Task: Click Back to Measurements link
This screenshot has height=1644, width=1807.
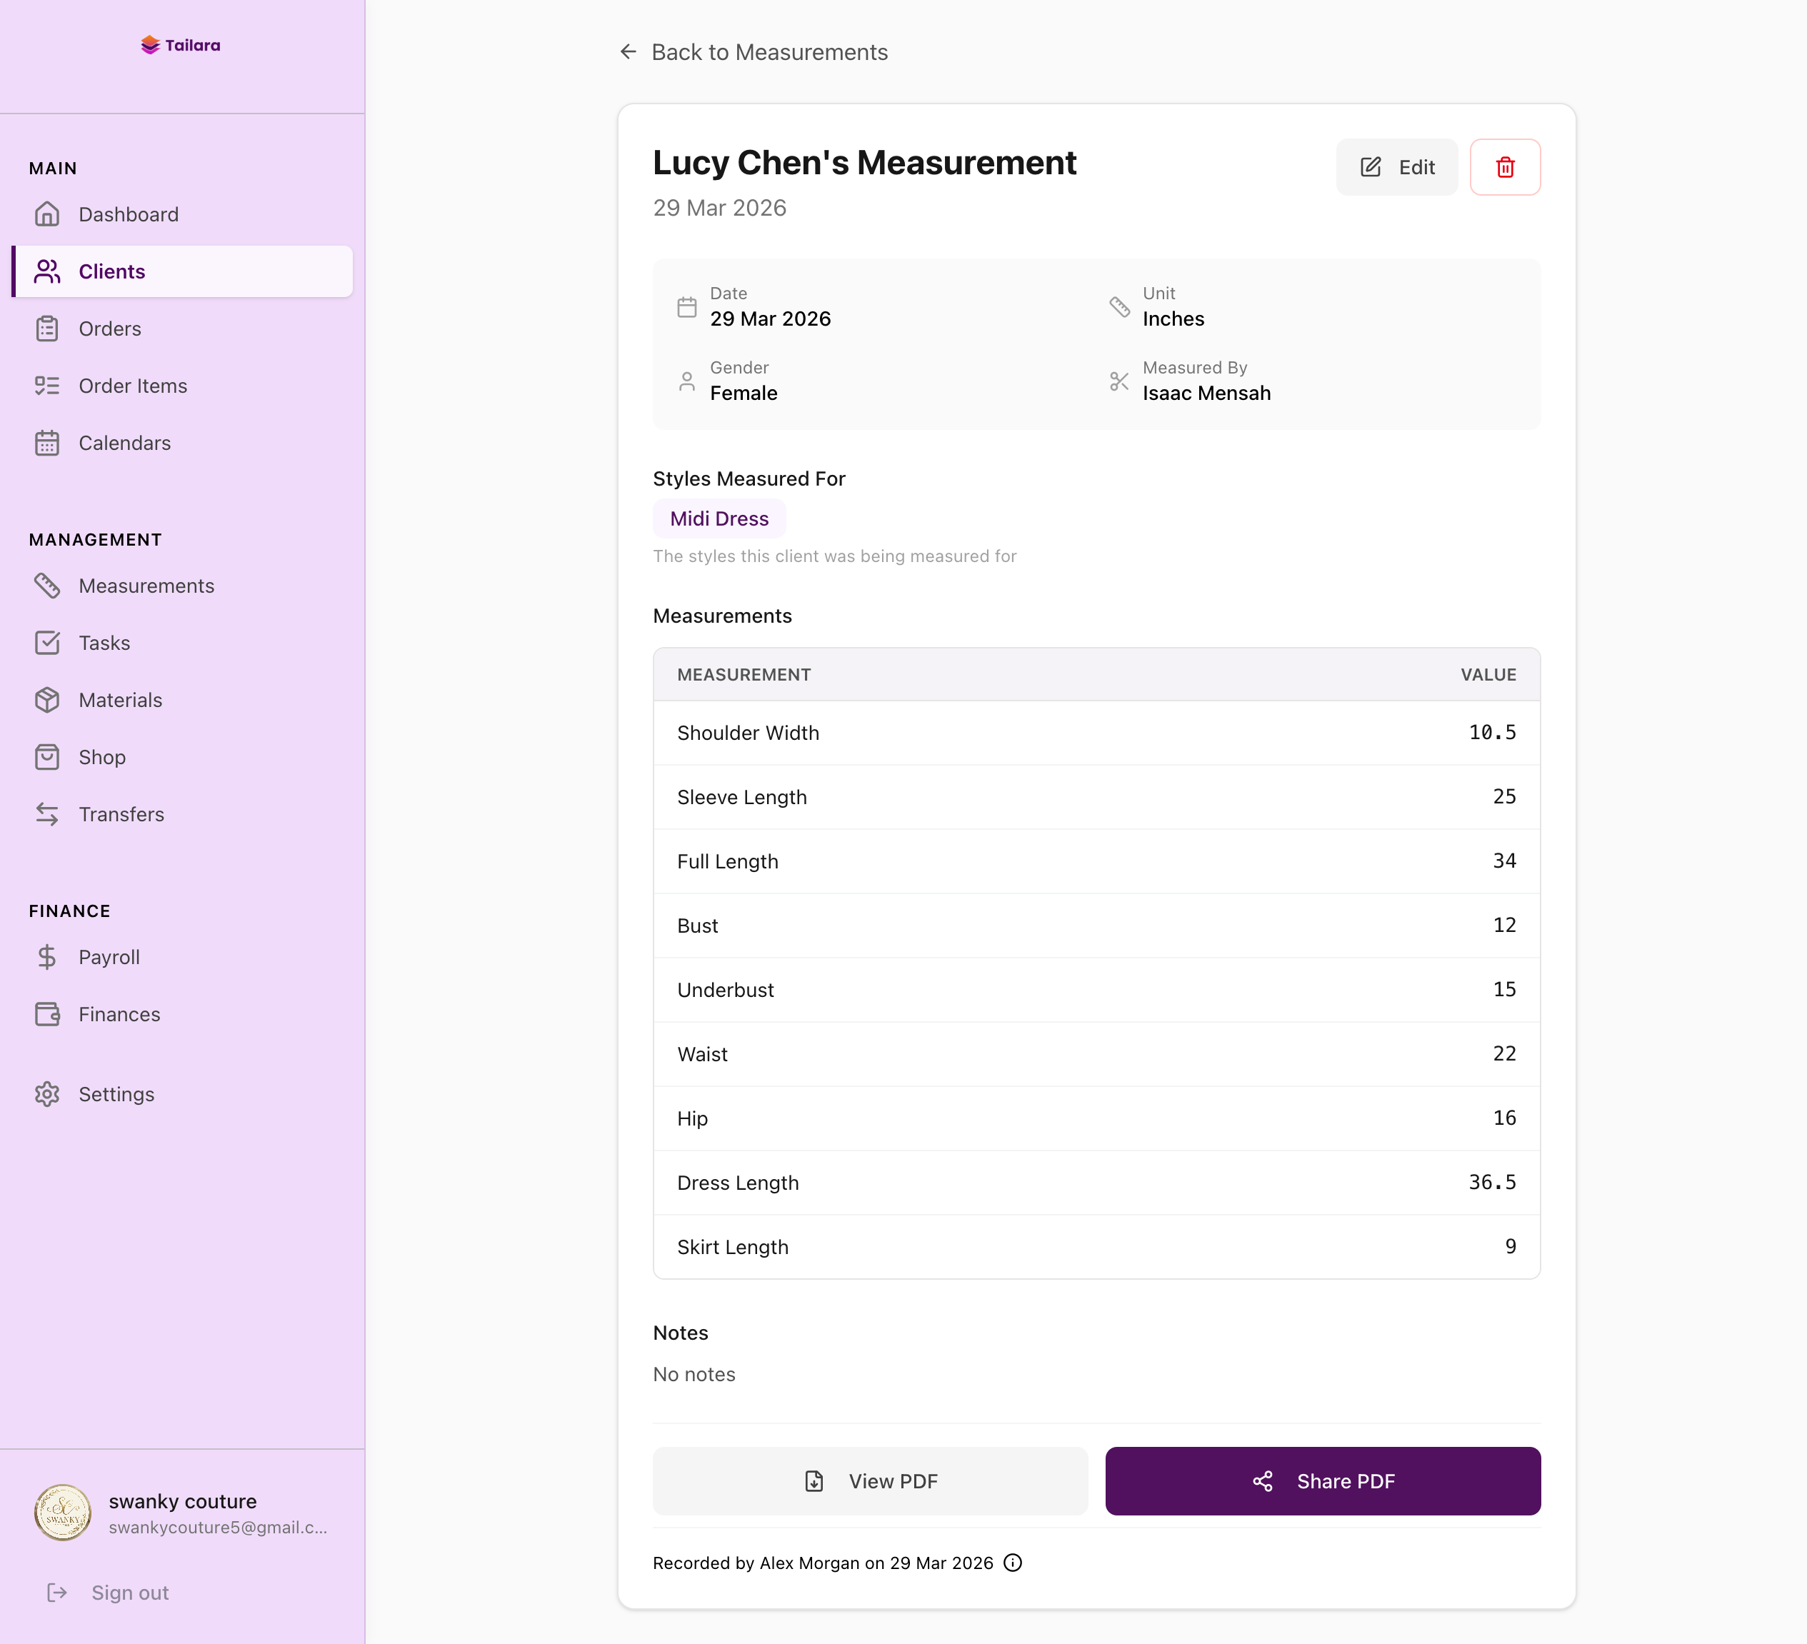Action: tap(769, 52)
